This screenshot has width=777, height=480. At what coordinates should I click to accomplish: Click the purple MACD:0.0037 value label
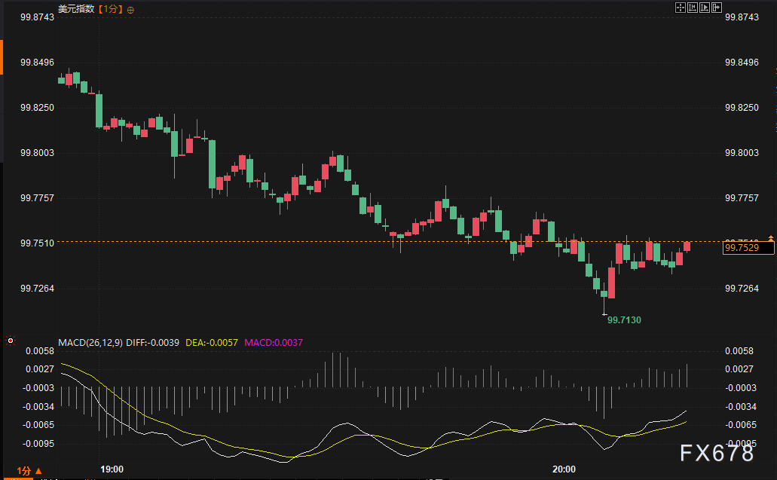(x=274, y=343)
